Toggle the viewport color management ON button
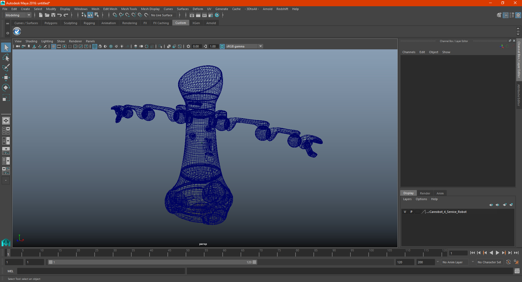Viewport: 522px width, 282px height. coord(222,46)
